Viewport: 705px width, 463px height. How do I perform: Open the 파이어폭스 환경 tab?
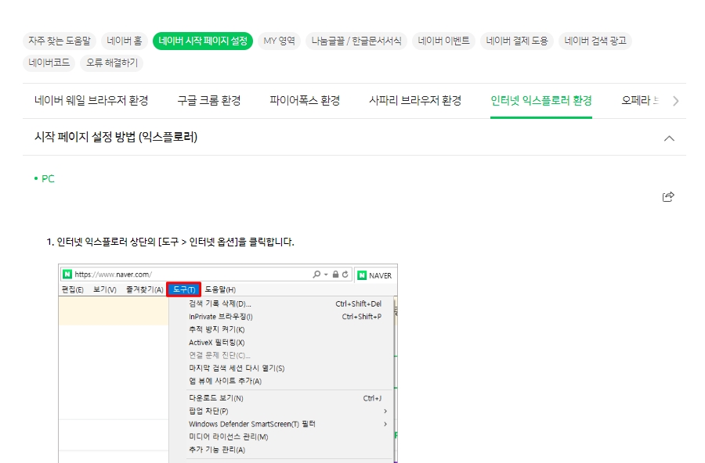point(305,101)
